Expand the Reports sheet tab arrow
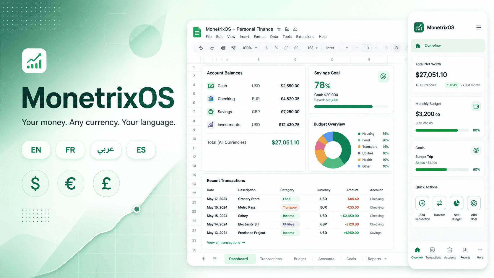This screenshot has width=494, height=278. click(x=385, y=259)
